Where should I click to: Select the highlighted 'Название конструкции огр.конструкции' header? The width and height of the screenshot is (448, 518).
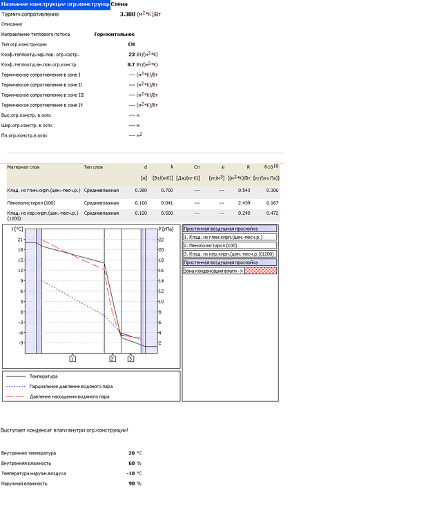pos(55,5)
